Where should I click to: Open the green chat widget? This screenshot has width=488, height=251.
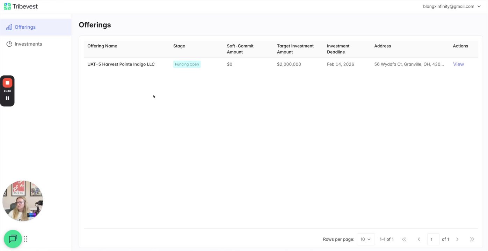[13, 239]
